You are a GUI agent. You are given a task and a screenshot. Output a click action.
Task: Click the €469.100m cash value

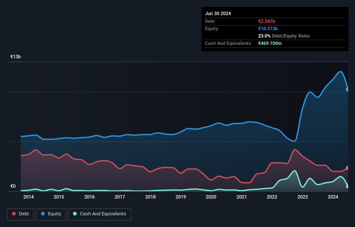click(270, 43)
